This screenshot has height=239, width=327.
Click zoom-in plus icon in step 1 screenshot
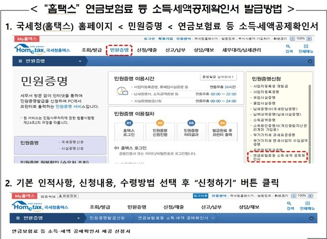pyautogui.click(x=309, y=39)
